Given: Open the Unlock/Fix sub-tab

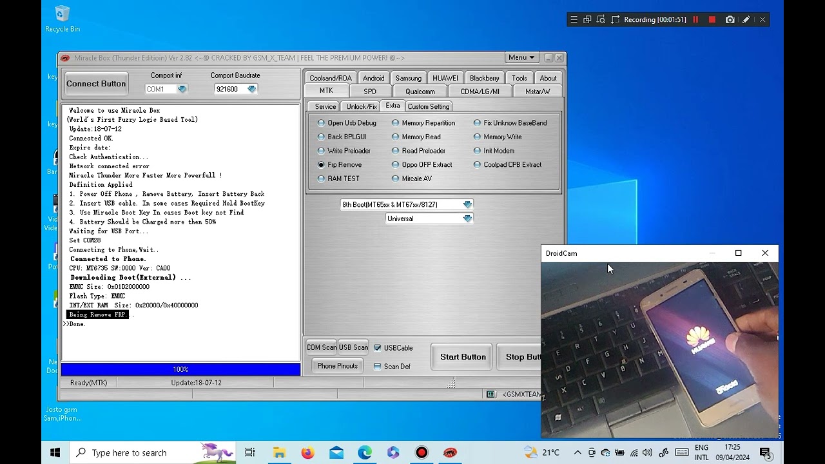Looking at the screenshot, I should coord(361,106).
